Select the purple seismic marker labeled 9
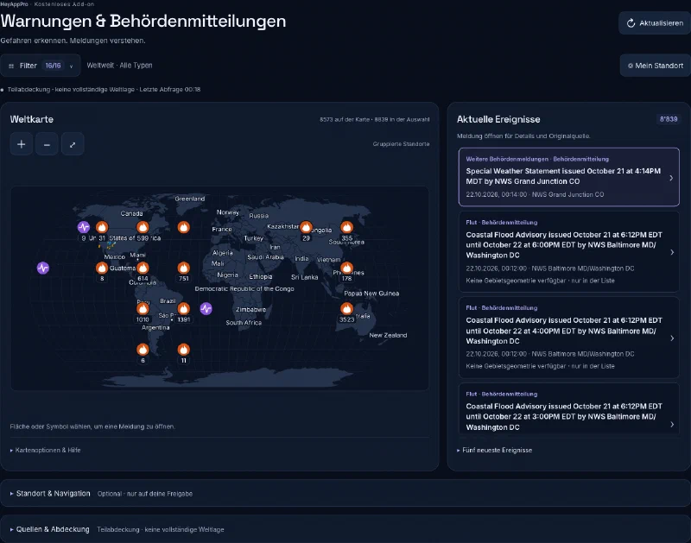The height and width of the screenshot is (543, 691). 83,227
